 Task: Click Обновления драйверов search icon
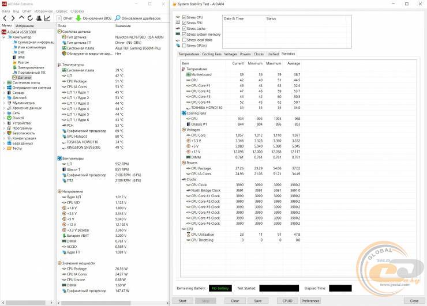click(117, 18)
